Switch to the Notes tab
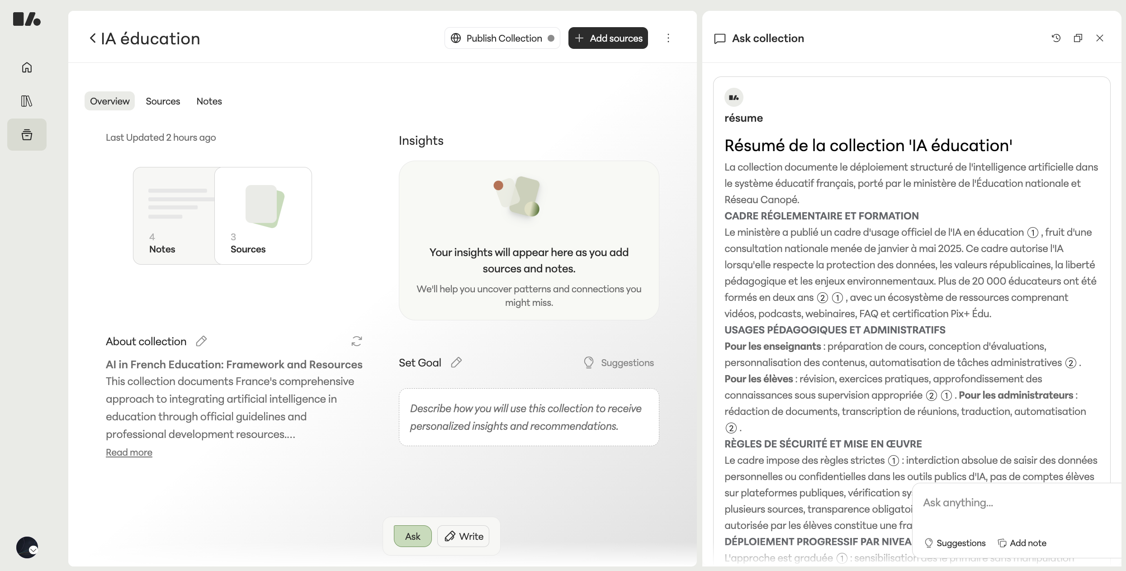The image size is (1126, 571). (x=209, y=101)
